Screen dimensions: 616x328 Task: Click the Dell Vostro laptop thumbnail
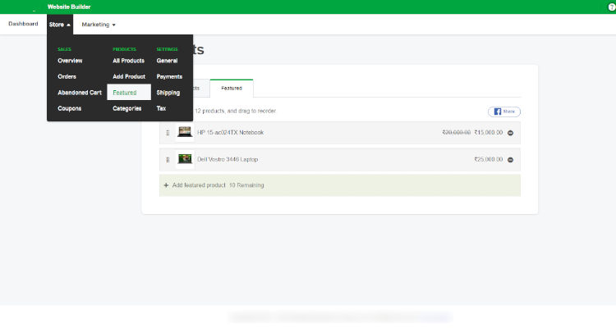tap(185, 159)
